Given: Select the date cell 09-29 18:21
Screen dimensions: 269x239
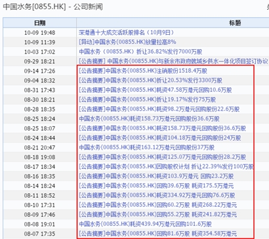Looking at the screenshot, I should click(39, 62).
